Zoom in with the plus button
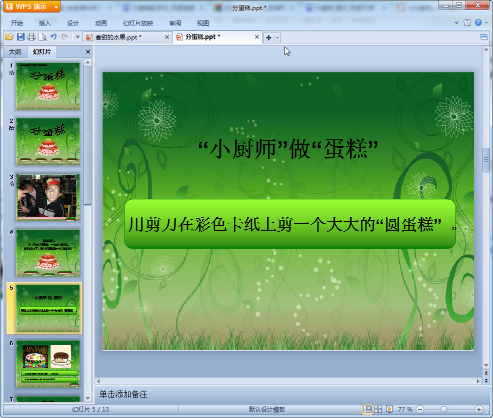This screenshot has width=493, height=418. point(479,410)
